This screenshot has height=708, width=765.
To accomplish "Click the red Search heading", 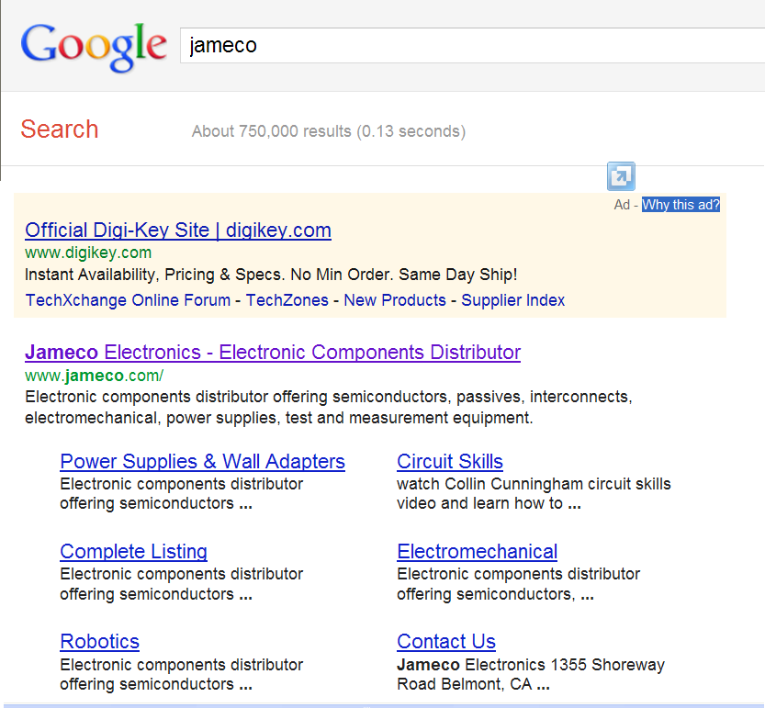I will coord(60,129).
